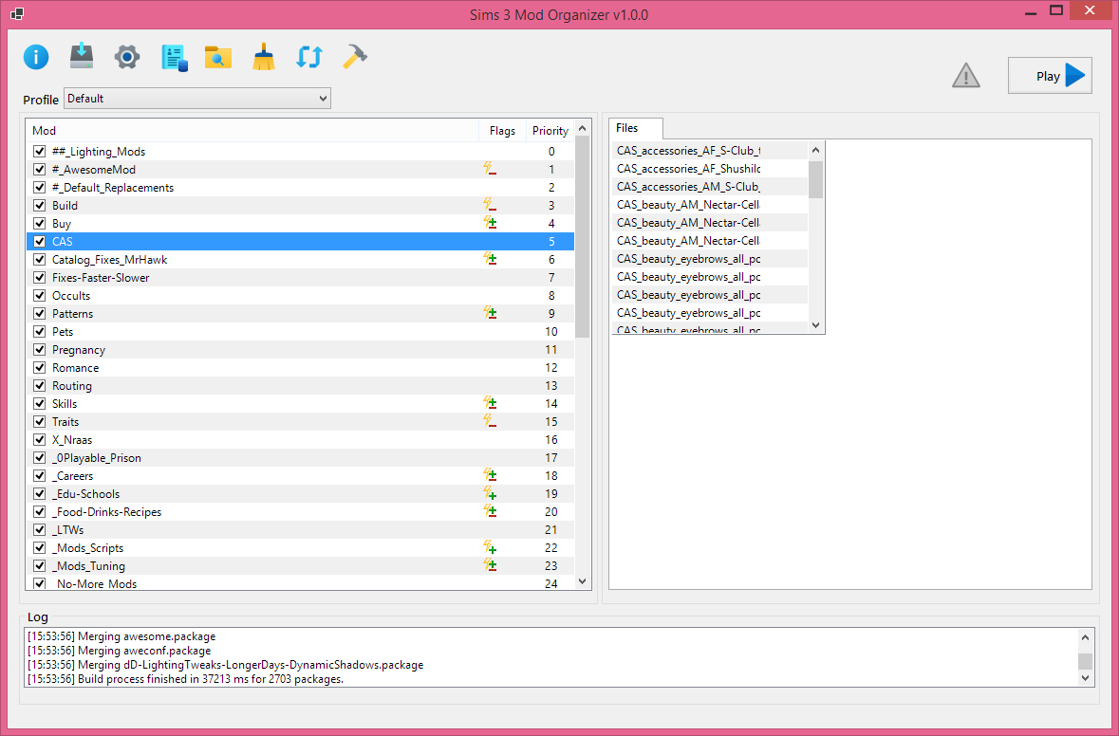Uncheck the #_AwesomeMod checkbox
This screenshot has height=736, width=1119.
(39, 169)
